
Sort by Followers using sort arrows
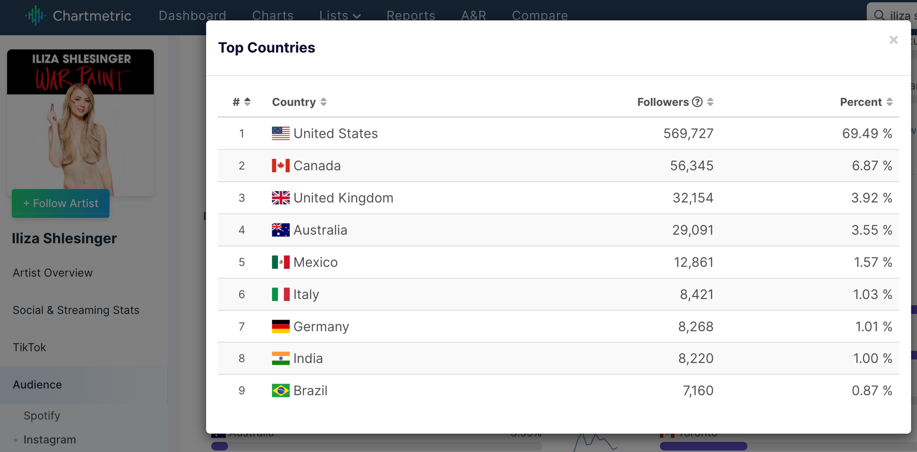point(710,102)
